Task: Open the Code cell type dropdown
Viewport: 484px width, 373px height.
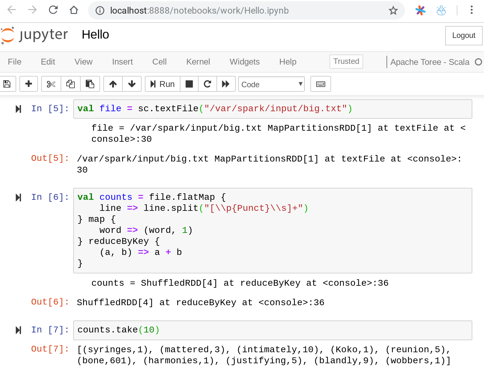Action: pos(271,84)
